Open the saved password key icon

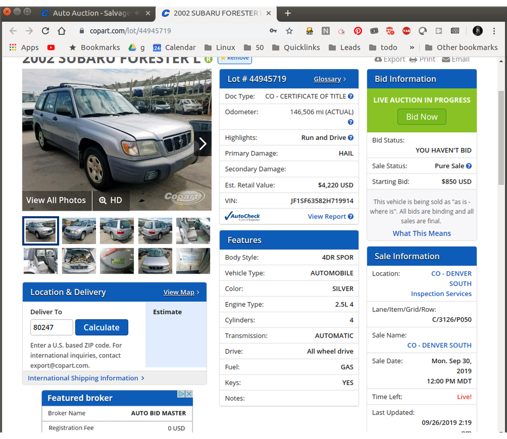pos(273,31)
